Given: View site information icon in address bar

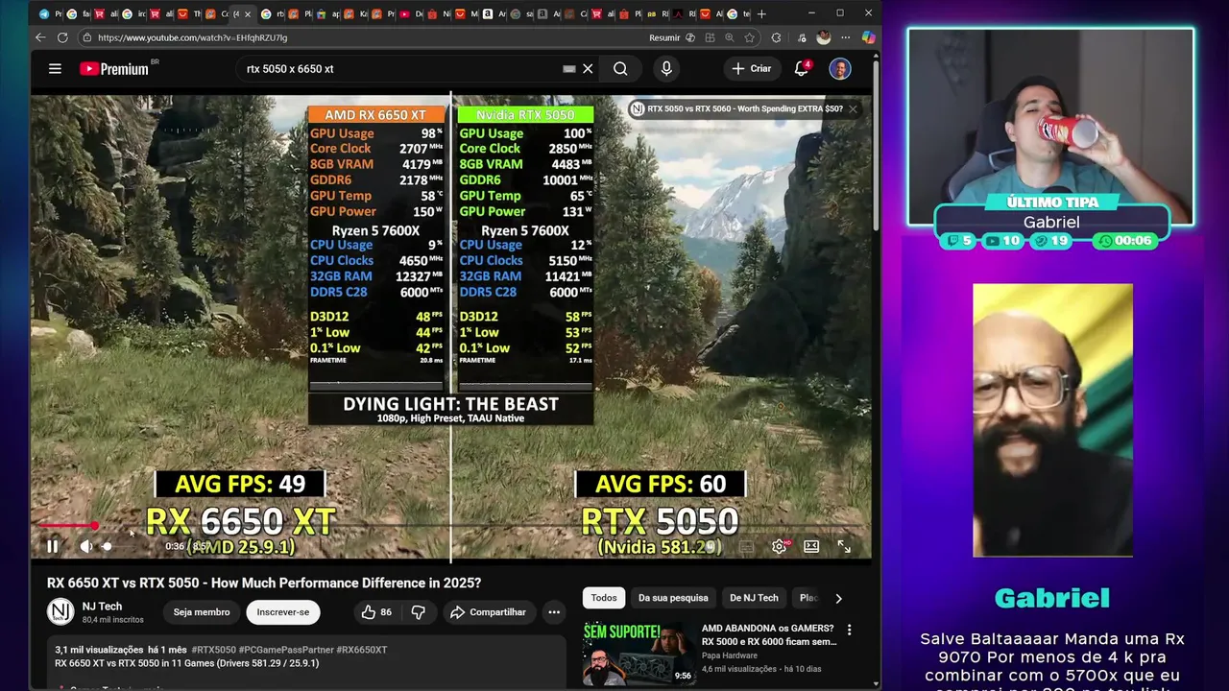Looking at the screenshot, I should (86, 37).
